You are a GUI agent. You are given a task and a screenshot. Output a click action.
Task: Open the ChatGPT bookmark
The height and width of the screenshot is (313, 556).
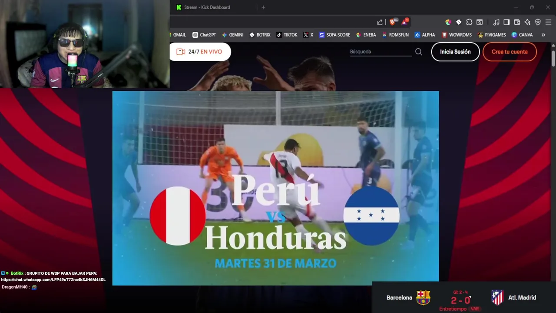point(204,35)
